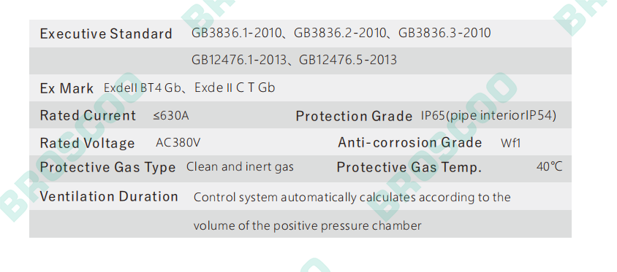The height and width of the screenshot is (272, 617).
Task: Click the Protection Grade label
Action: point(354,116)
